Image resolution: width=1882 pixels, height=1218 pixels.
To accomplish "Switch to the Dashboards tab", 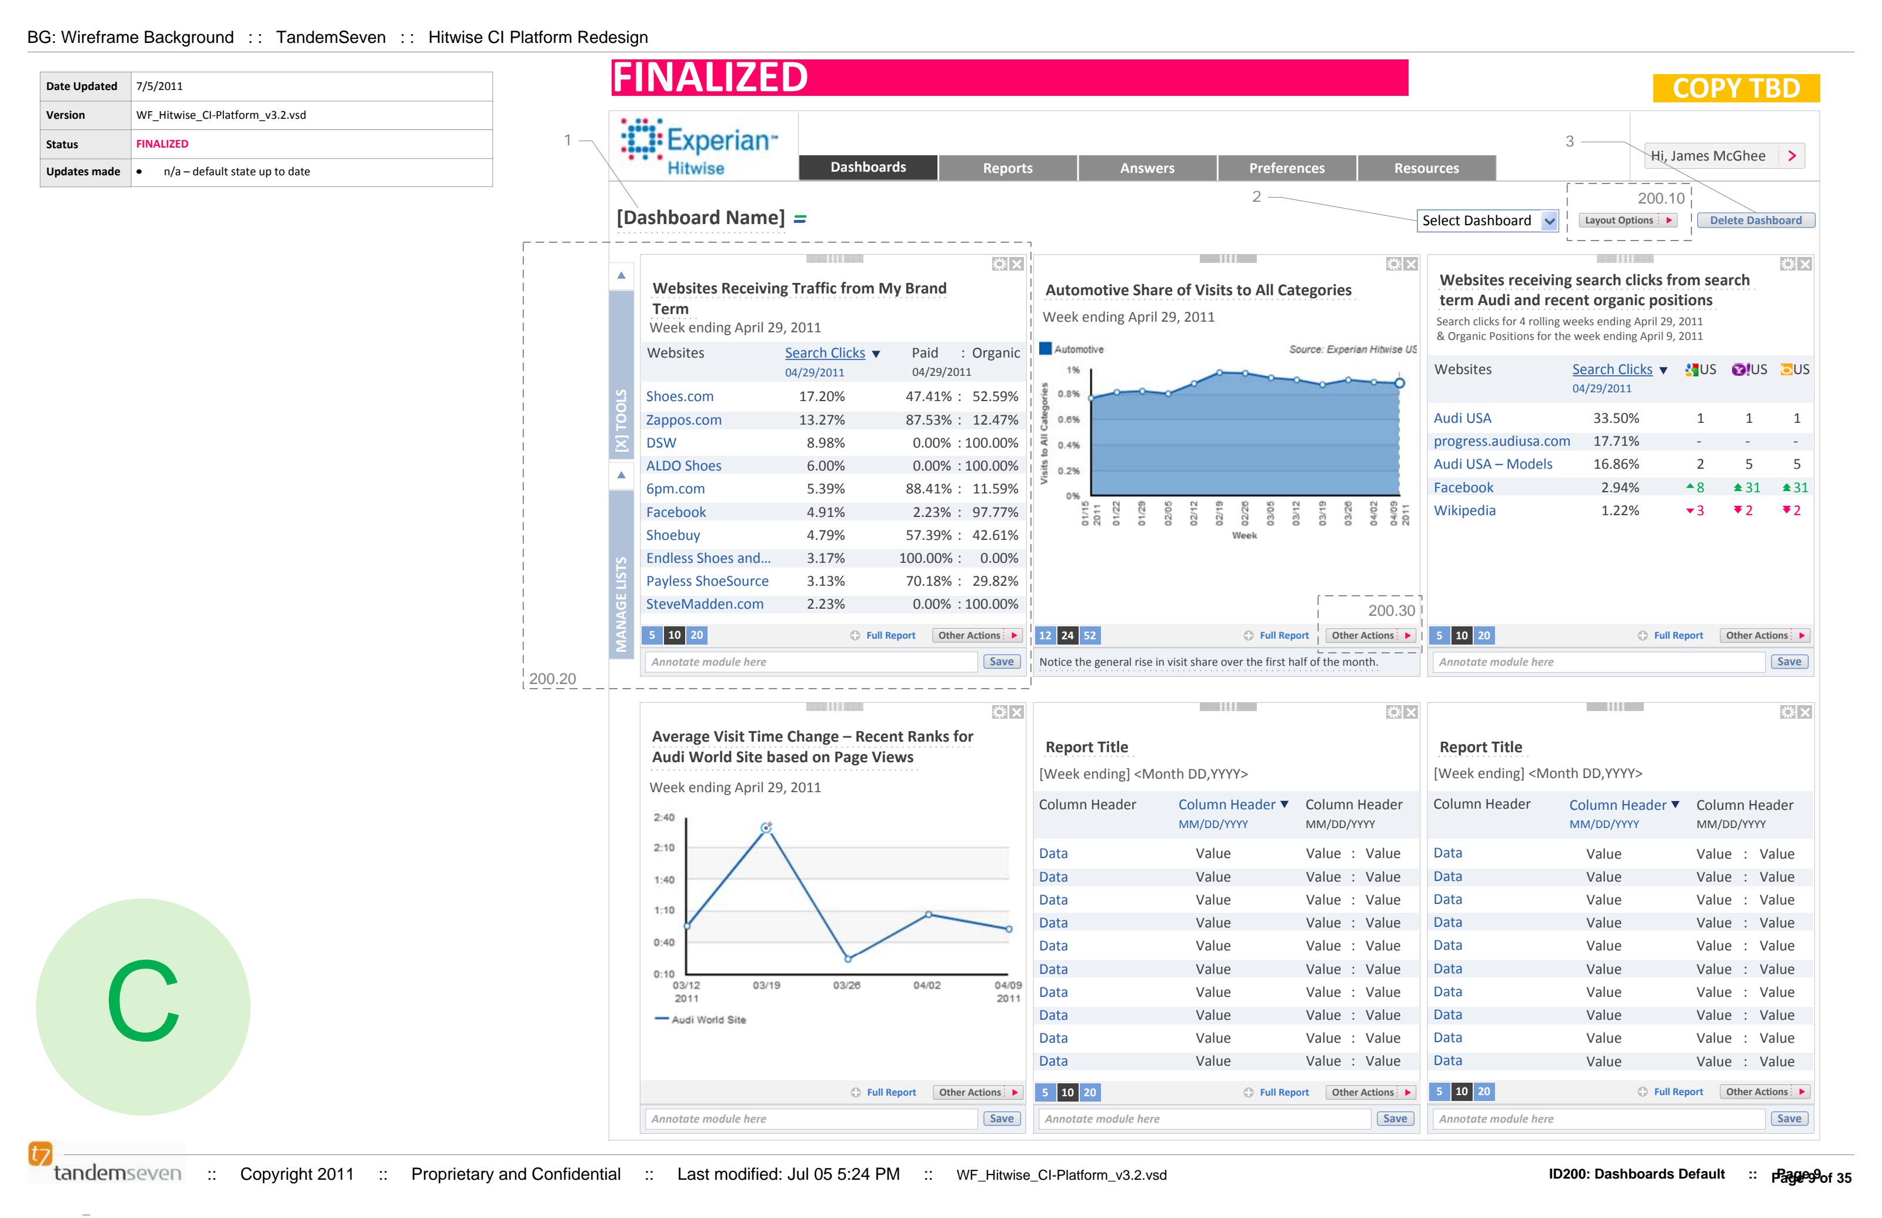I will [x=868, y=168].
